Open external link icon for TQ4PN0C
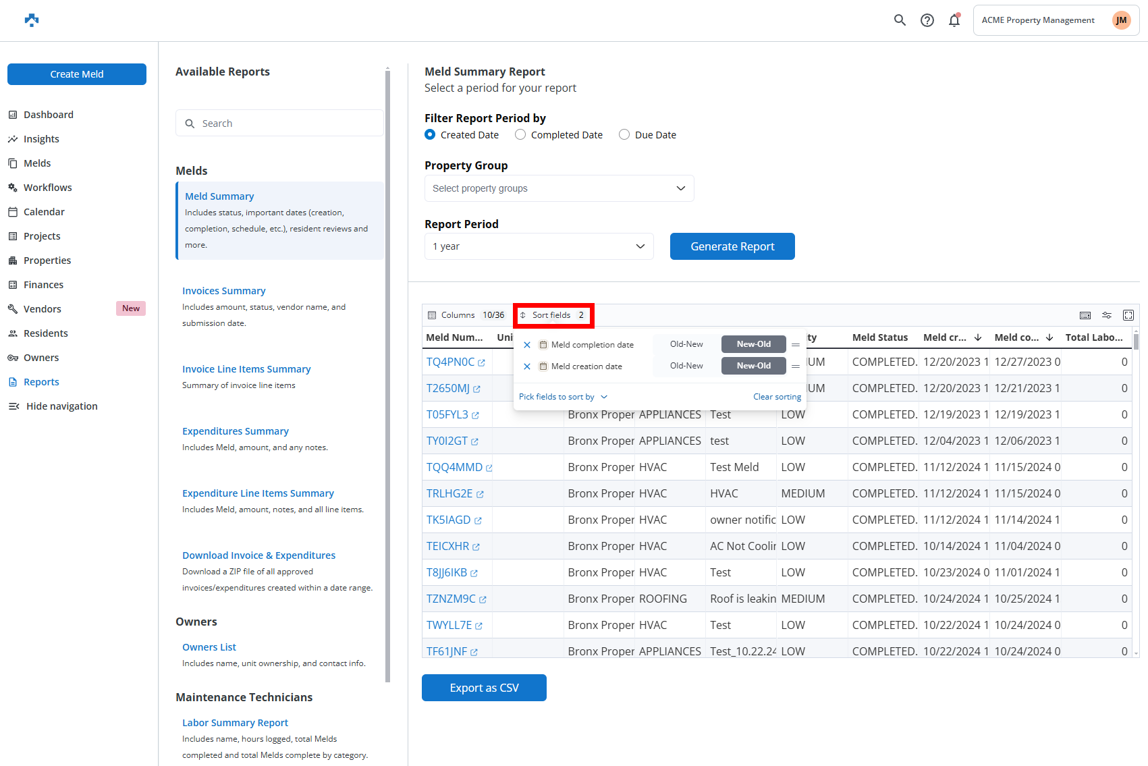The height and width of the screenshot is (766, 1148). [481, 363]
